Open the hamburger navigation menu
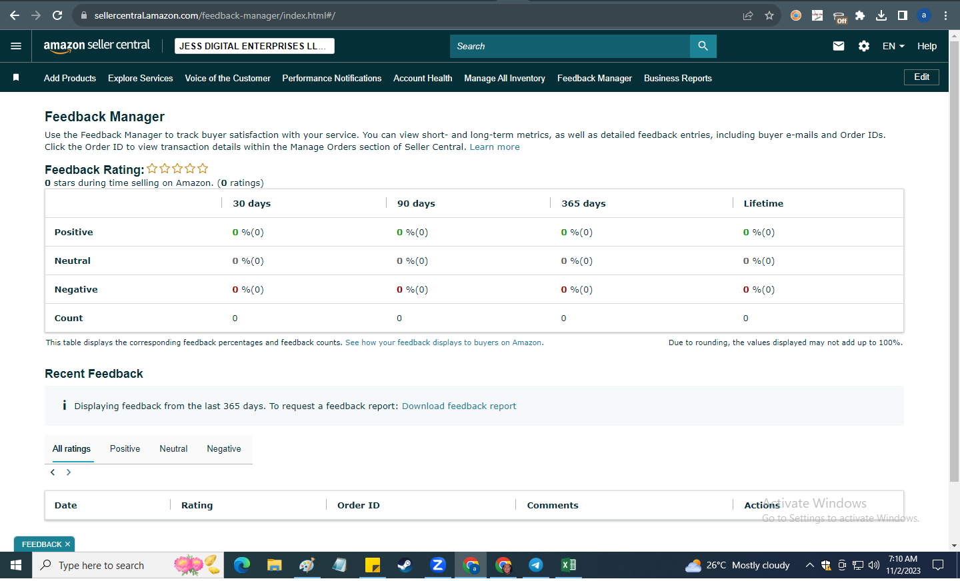The width and height of the screenshot is (960, 581). click(16, 46)
